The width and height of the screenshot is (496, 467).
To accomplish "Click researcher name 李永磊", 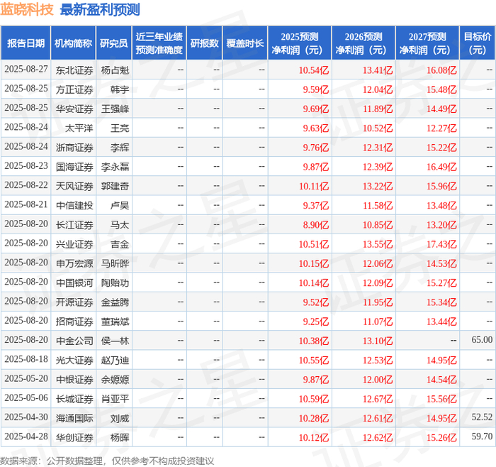I will click(115, 167).
